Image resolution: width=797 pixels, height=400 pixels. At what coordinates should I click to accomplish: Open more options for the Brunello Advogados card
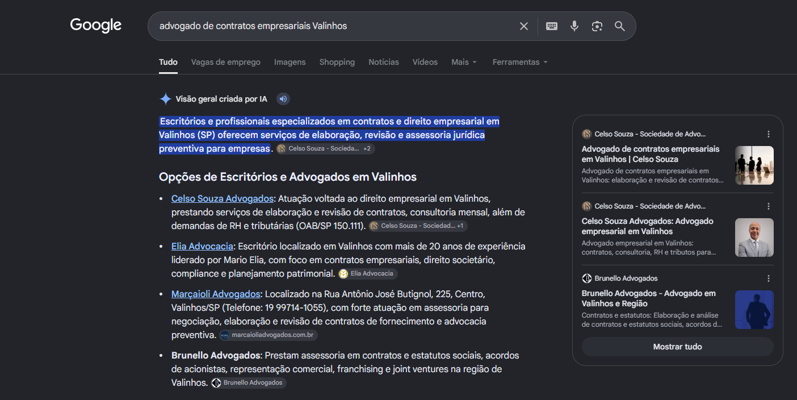coord(769,278)
